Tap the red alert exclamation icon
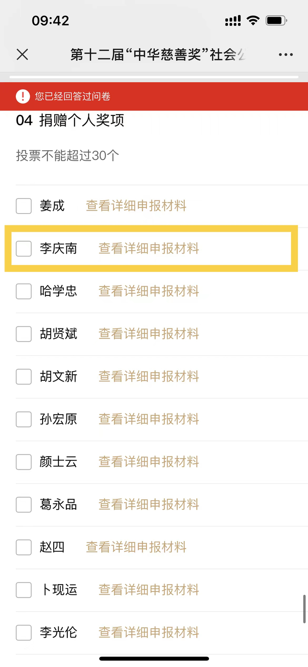 point(22,96)
